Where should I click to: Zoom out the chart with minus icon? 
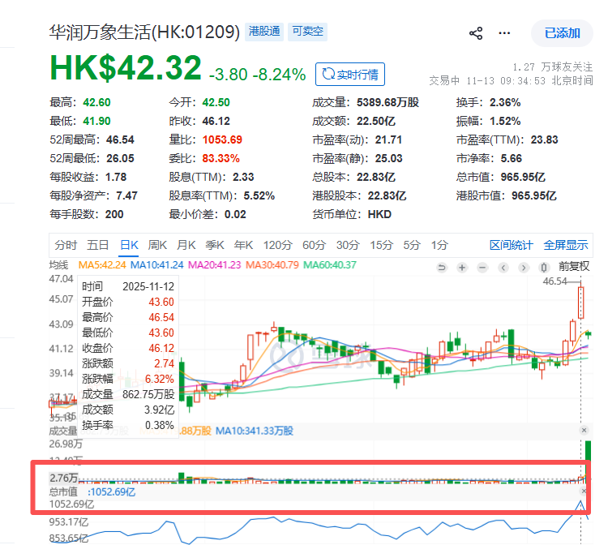pyautogui.click(x=484, y=267)
